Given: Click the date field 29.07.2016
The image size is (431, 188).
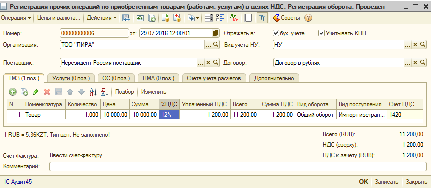Looking at the screenshot, I should coord(176,33).
